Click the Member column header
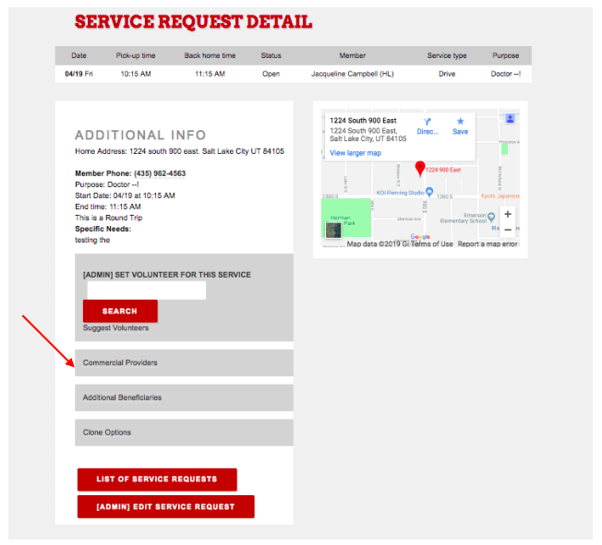Image resolution: width=602 pixels, height=545 pixels. 352,55
